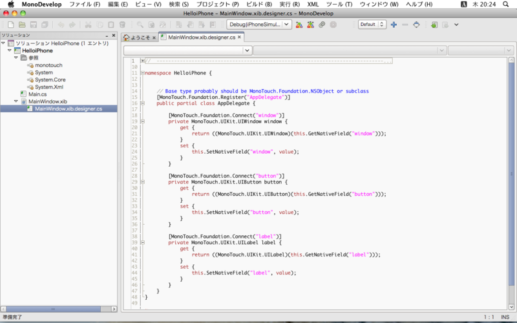Fold the UIButton button property block
Image resolution: width=517 pixels, height=323 pixels.
point(142,182)
